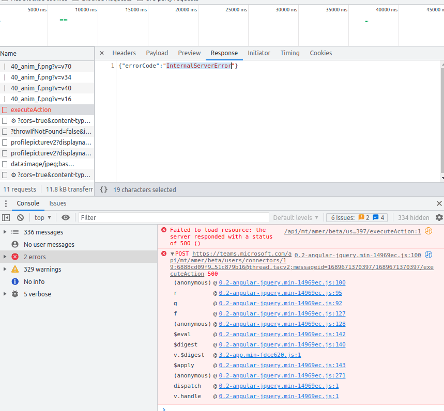The image size is (444, 411).
Task: Select the failed executeAction request icon
Action: (5, 110)
